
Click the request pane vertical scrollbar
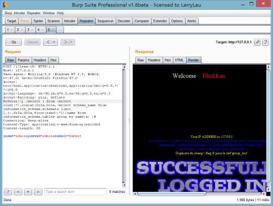pos(124,126)
